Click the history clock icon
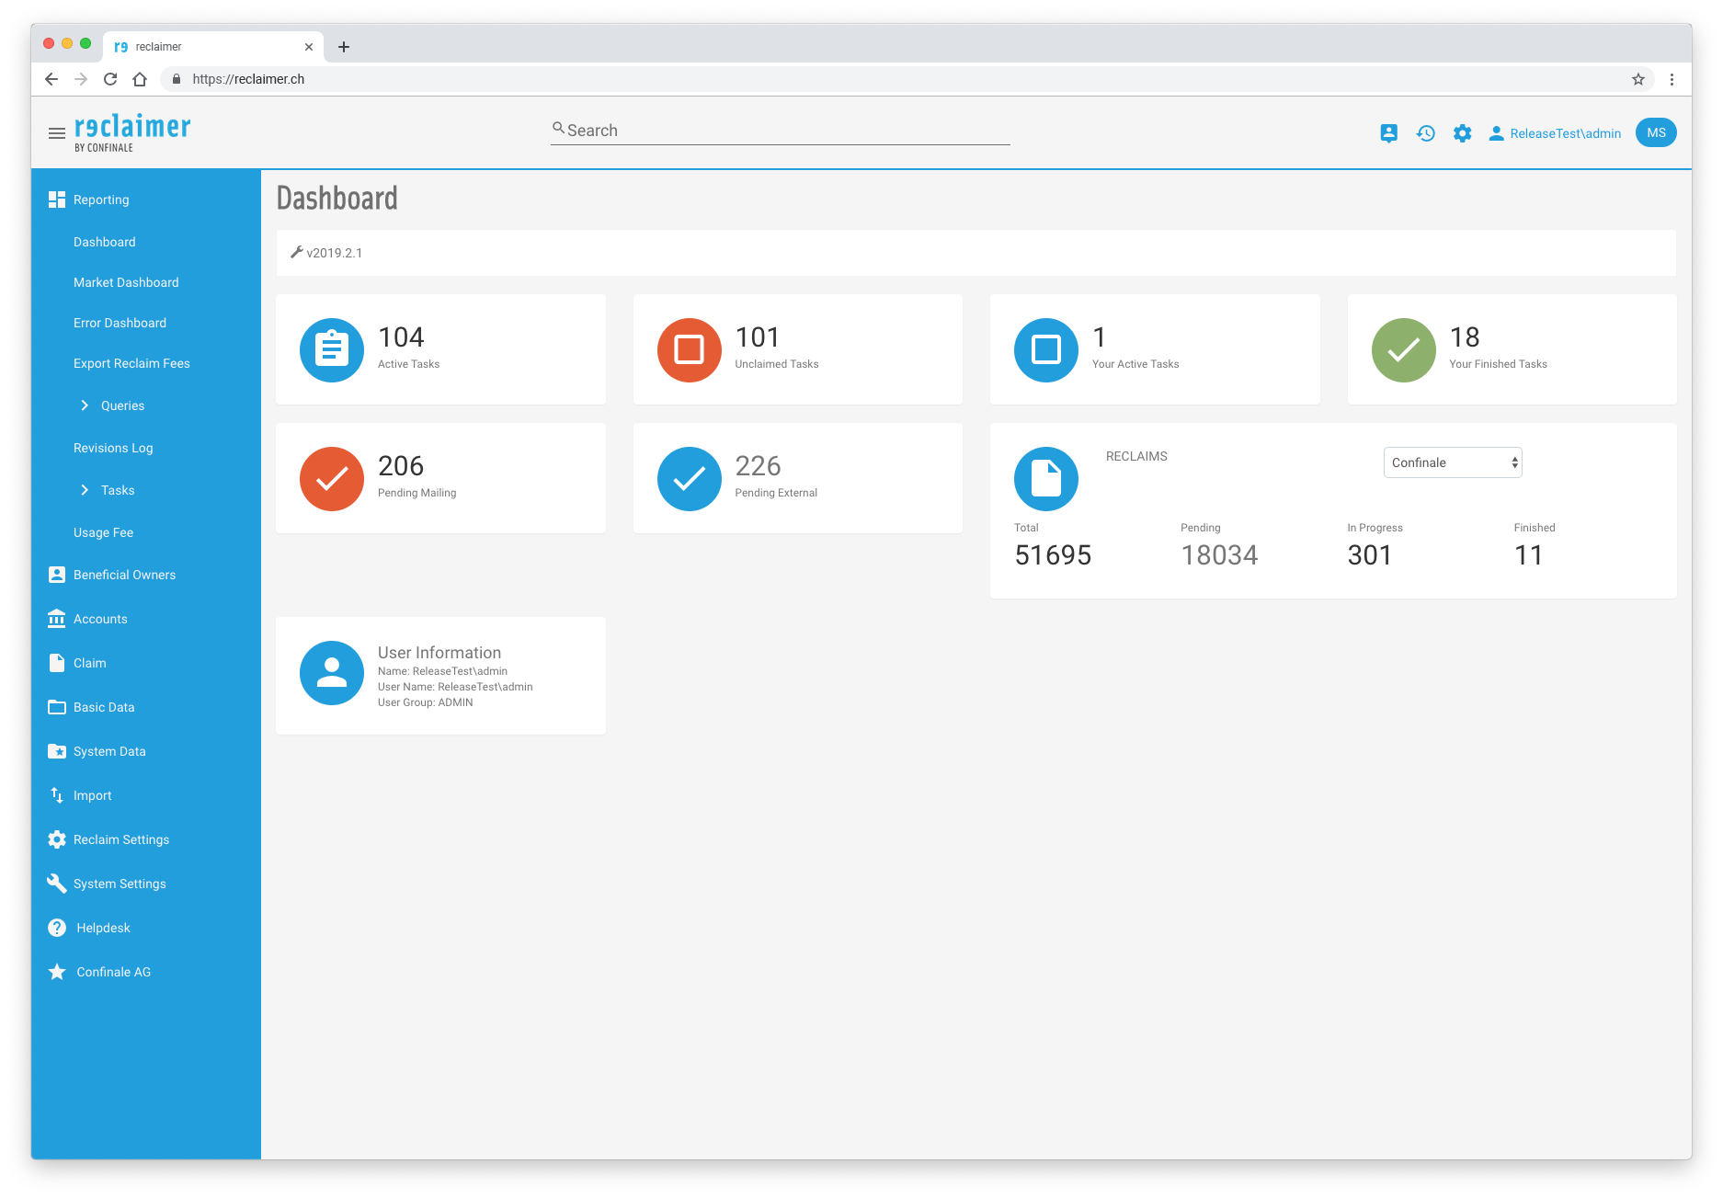Image resolution: width=1723 pixels, height=1198 pixels. (x=1425, y=133)
